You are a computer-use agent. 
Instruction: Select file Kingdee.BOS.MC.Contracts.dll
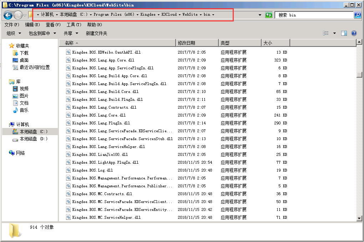[x=102, y=194]
